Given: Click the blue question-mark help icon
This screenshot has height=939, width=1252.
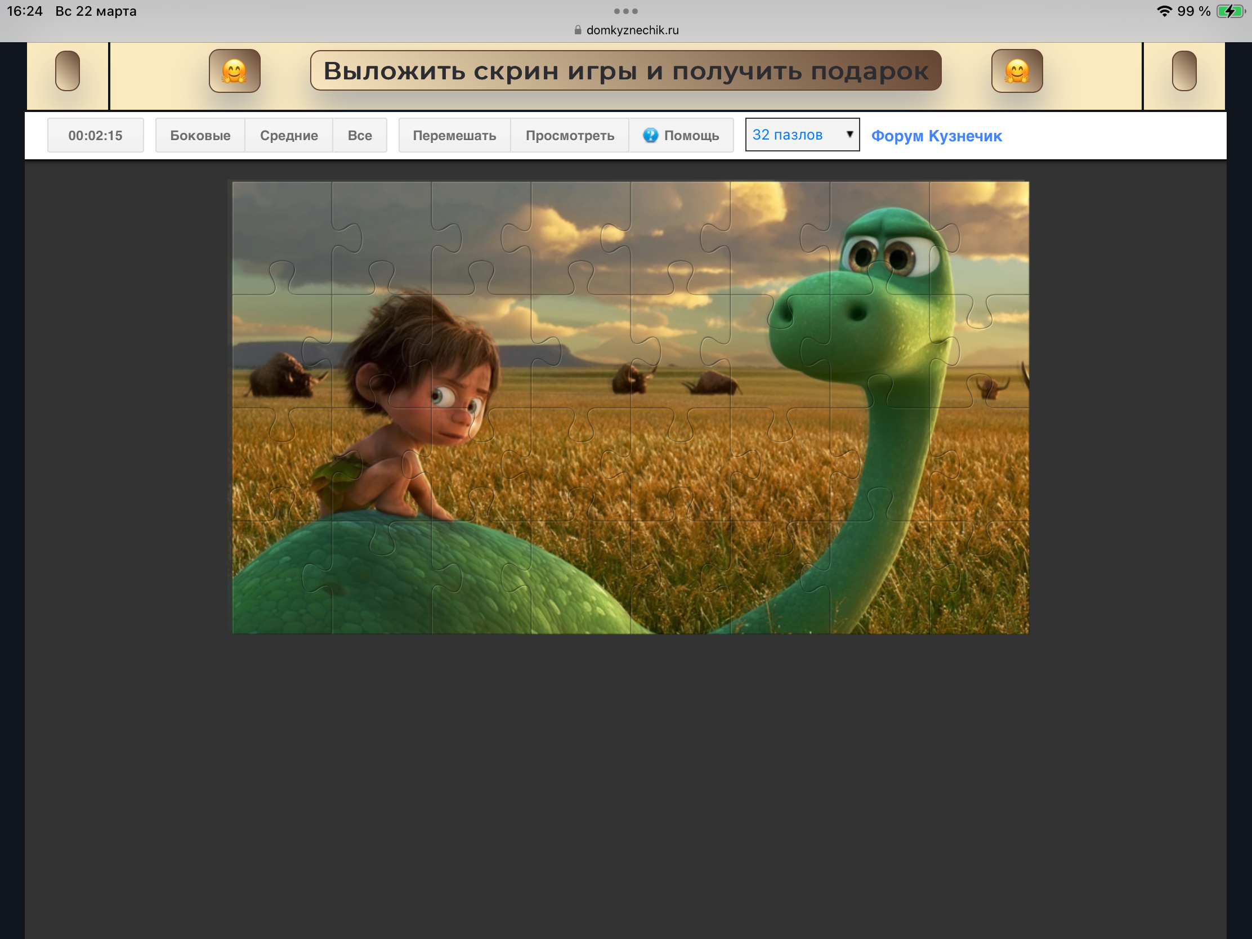Looking at the screenshot, I should click(x=650, y=135).
